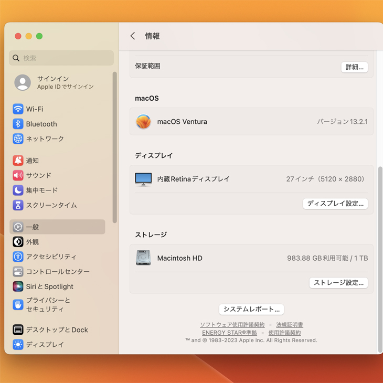The image size is (383, 383).
Task: Select デスクトップと Dock icon
Action: [18, 330]
